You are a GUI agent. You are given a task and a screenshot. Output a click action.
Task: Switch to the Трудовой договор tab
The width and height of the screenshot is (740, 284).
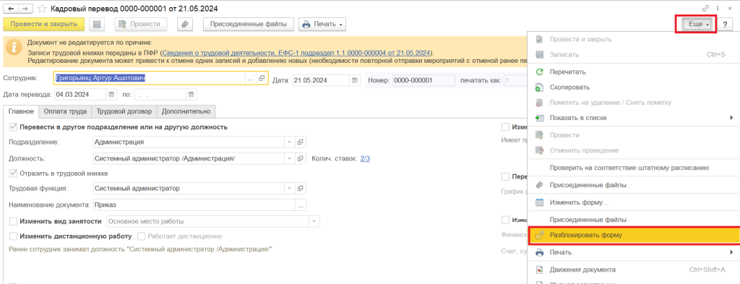(124, 112)
